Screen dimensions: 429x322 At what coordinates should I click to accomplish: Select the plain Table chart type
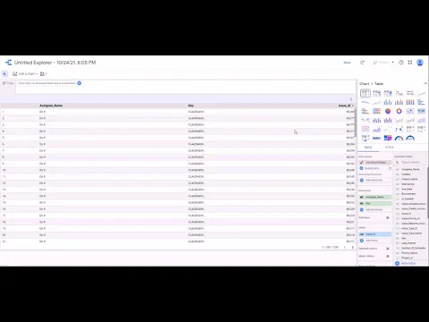pyautogui.click(x=366, y=93)
